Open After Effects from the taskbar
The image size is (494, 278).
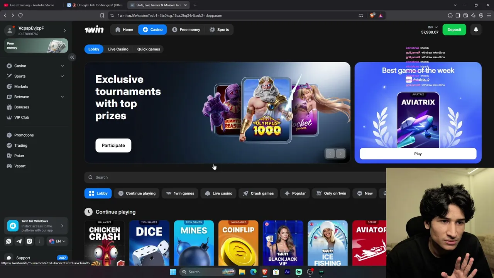coord(287,272)
